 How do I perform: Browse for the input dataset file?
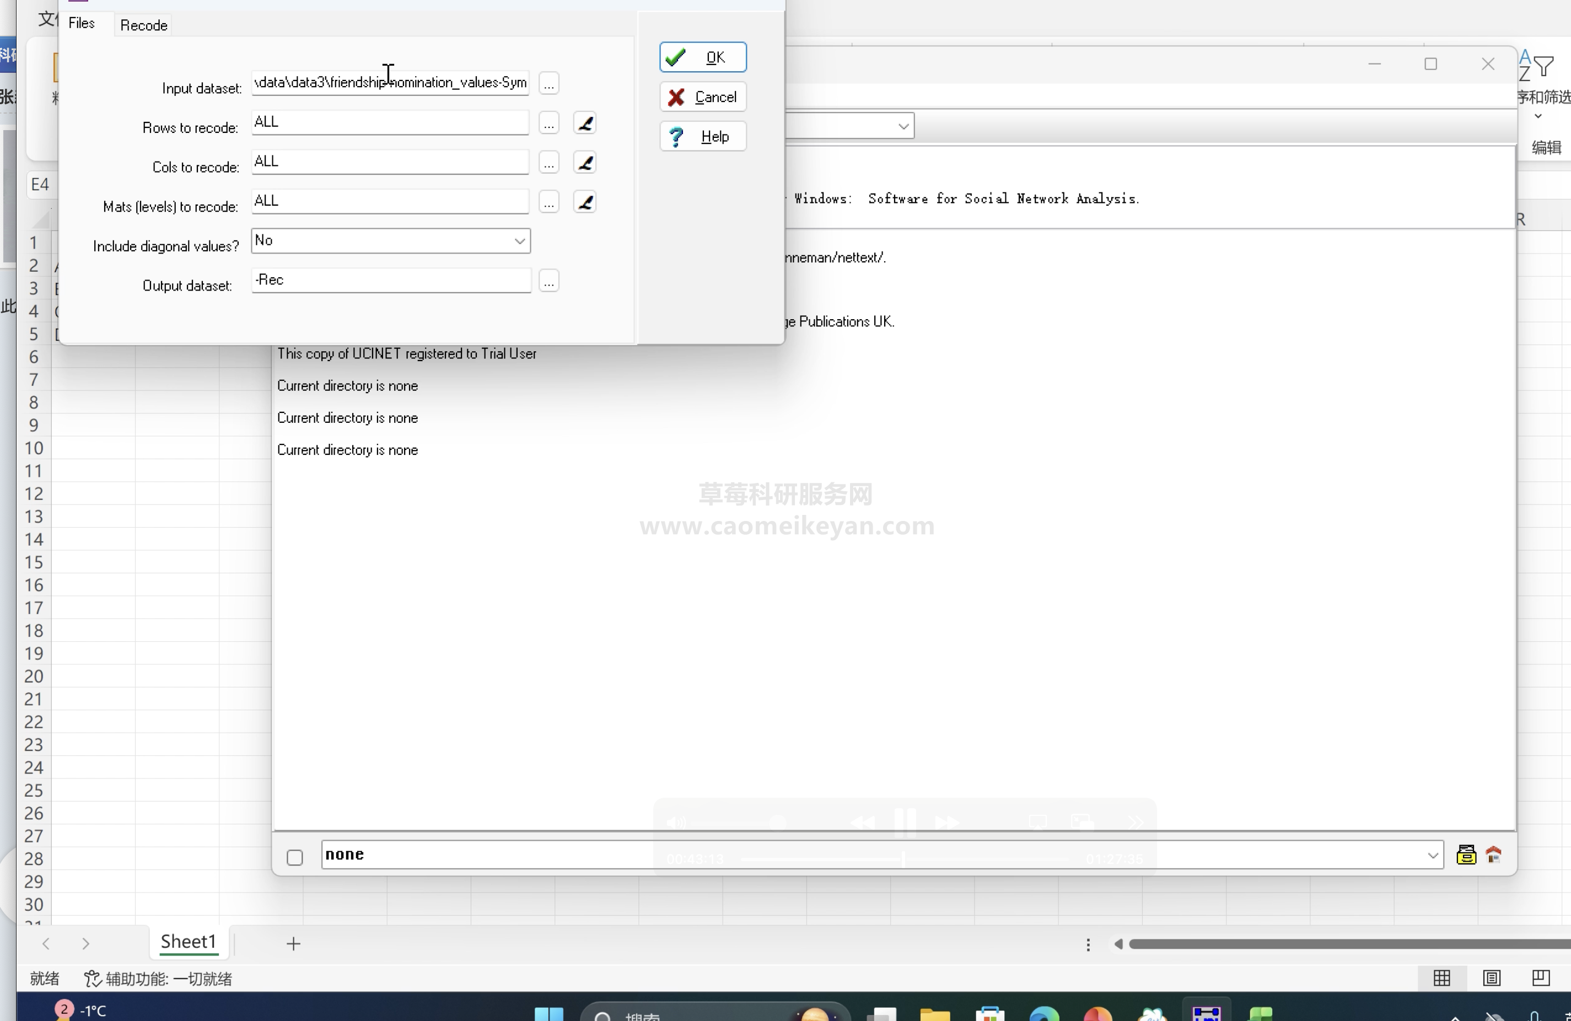pos(548,84)
